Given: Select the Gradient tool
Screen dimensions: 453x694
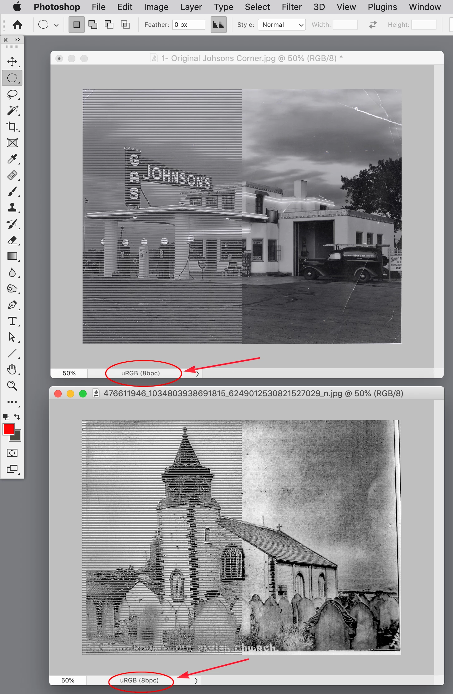Looking at the screenshot, I should (x=12, y=256).
